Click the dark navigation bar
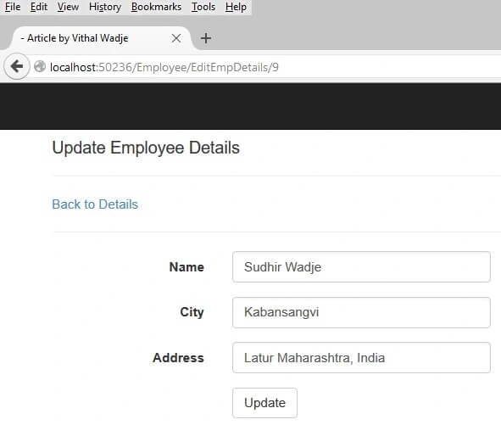The height and width of the screenshot is (425, 501). [x=251, y=106]
